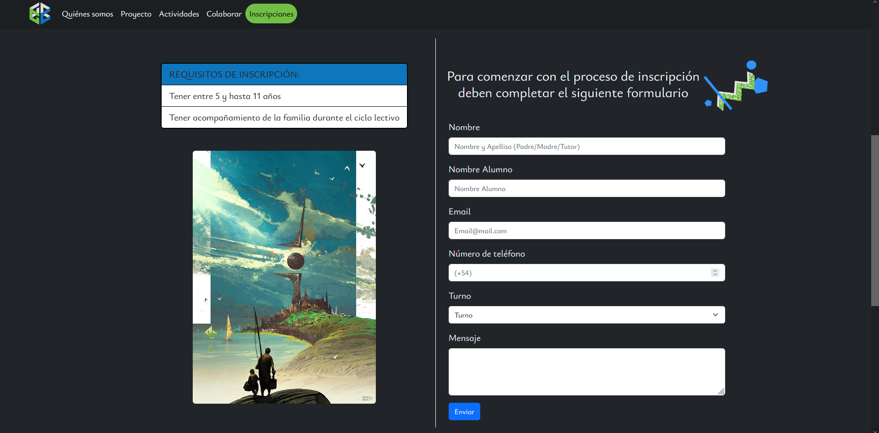This screenshot has width=879, height=433.
Task: Click the fisherman landscape artwork image
Action: (x=284, y=277)
